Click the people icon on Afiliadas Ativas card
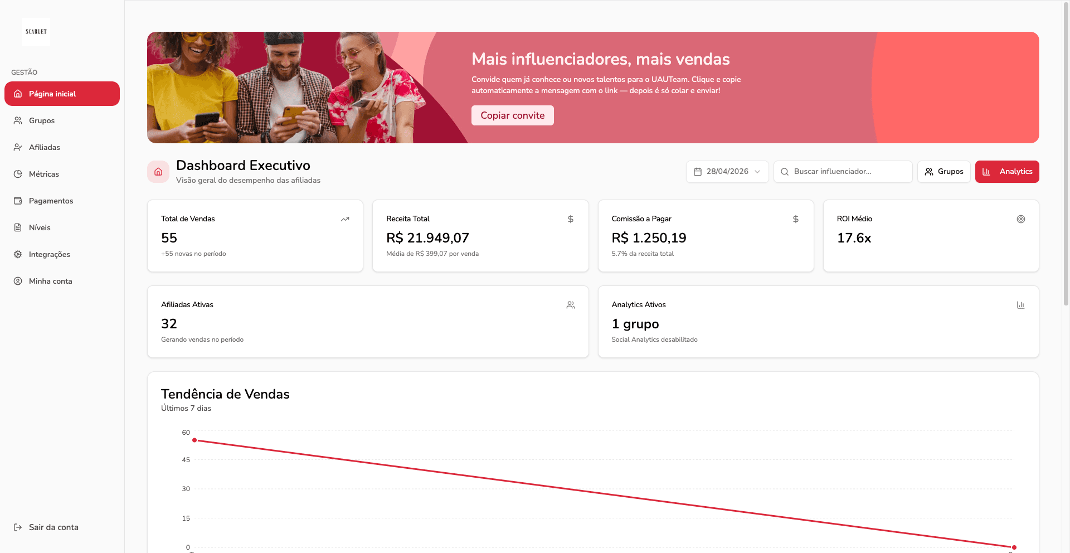Image resolution: width=1070 pixels, height=553 pixels. pos(570,305)
